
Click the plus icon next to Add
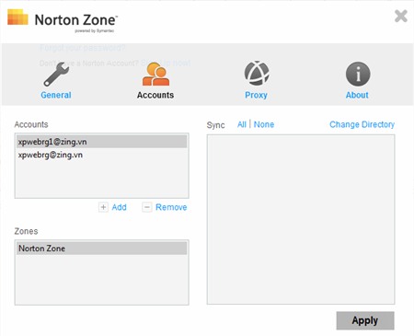103,207
